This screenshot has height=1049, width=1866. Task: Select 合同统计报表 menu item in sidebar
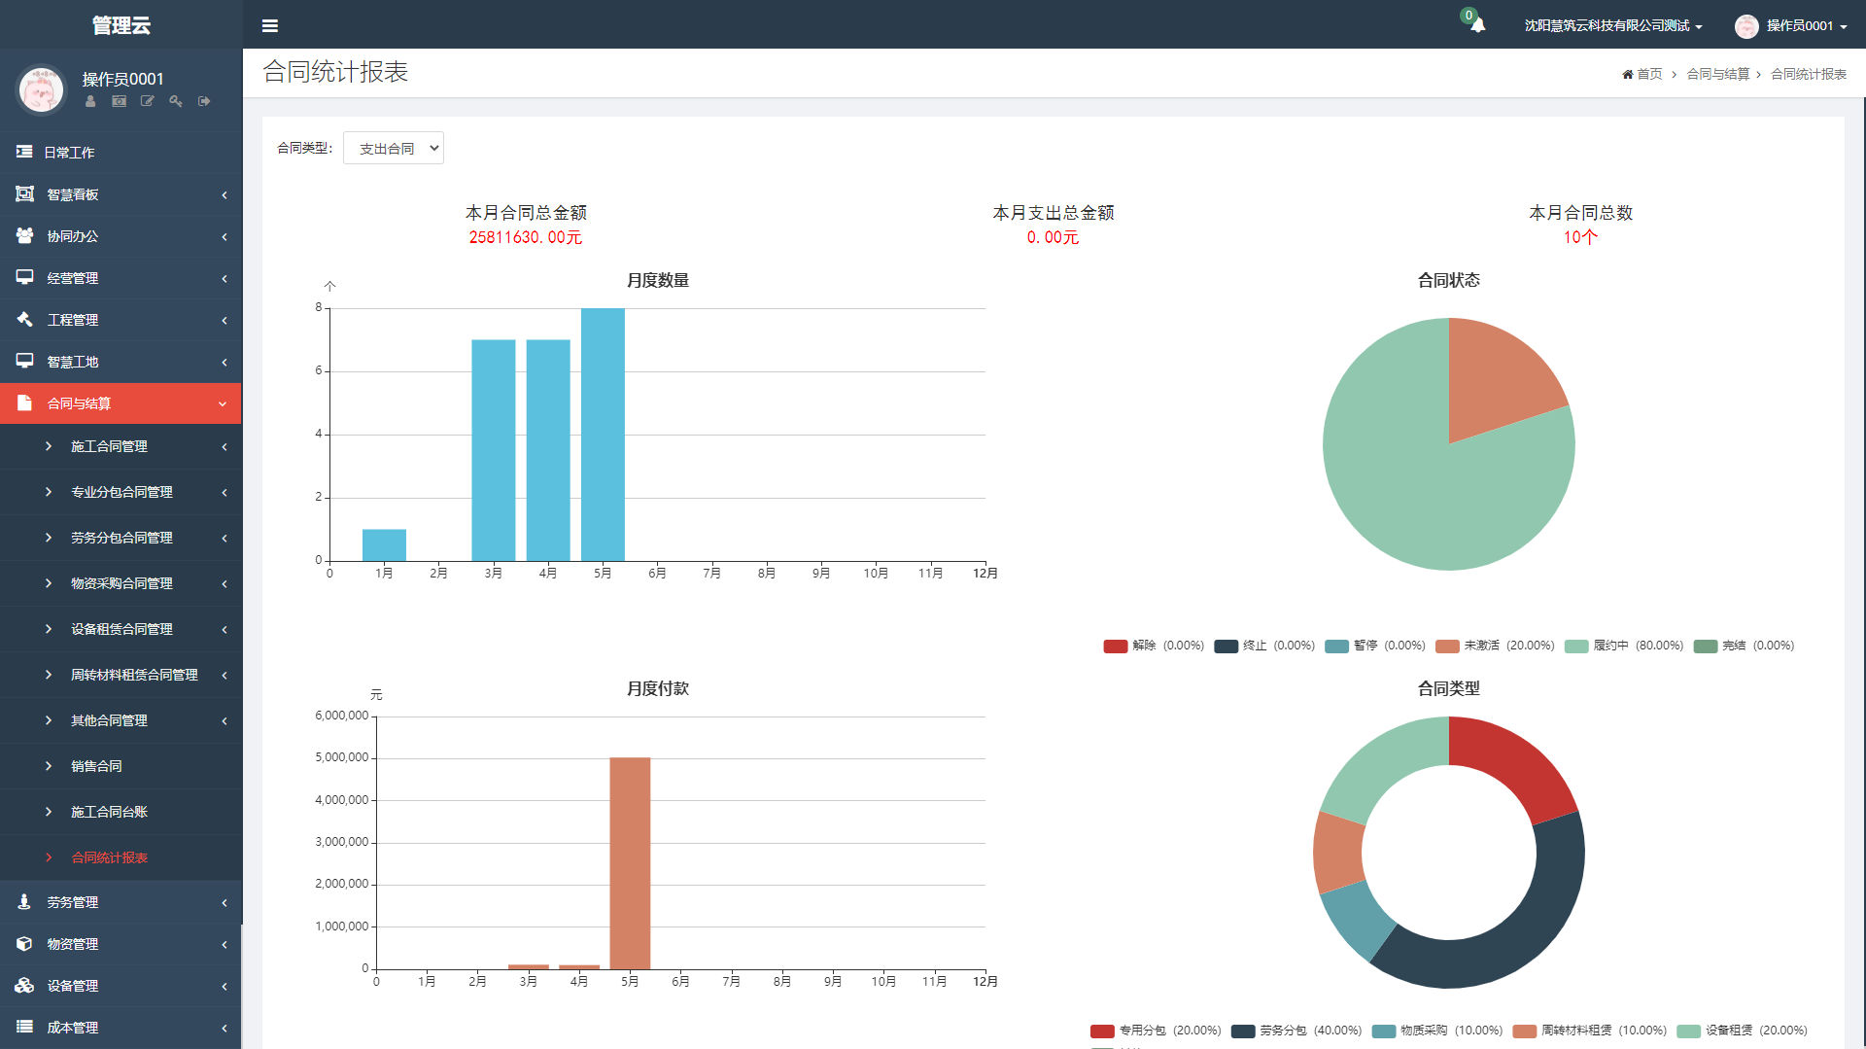[121, 857]
